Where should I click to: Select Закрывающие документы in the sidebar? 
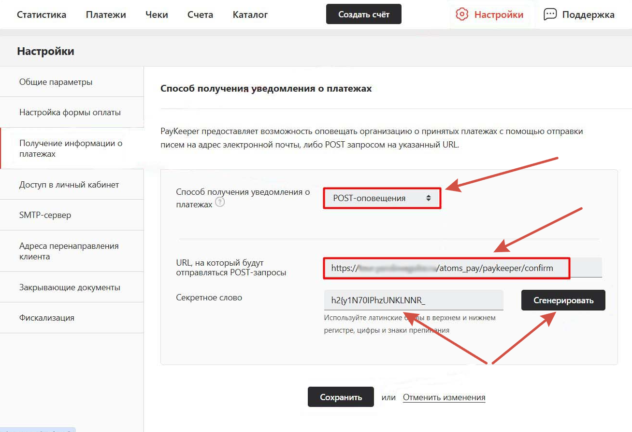[x=72, y=287]
